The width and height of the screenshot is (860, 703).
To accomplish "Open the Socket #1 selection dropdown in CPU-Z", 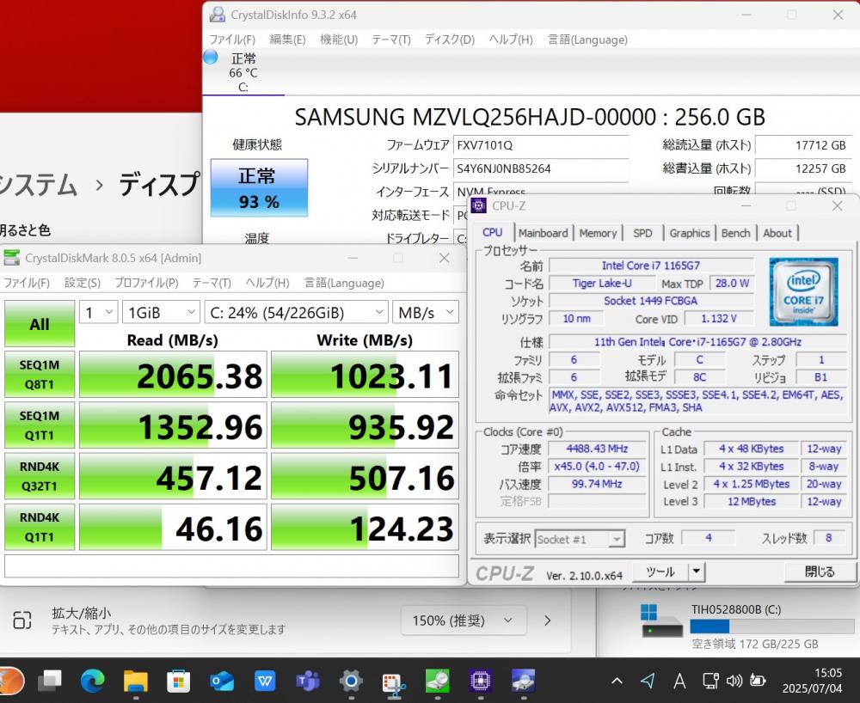I will (580, 539).
